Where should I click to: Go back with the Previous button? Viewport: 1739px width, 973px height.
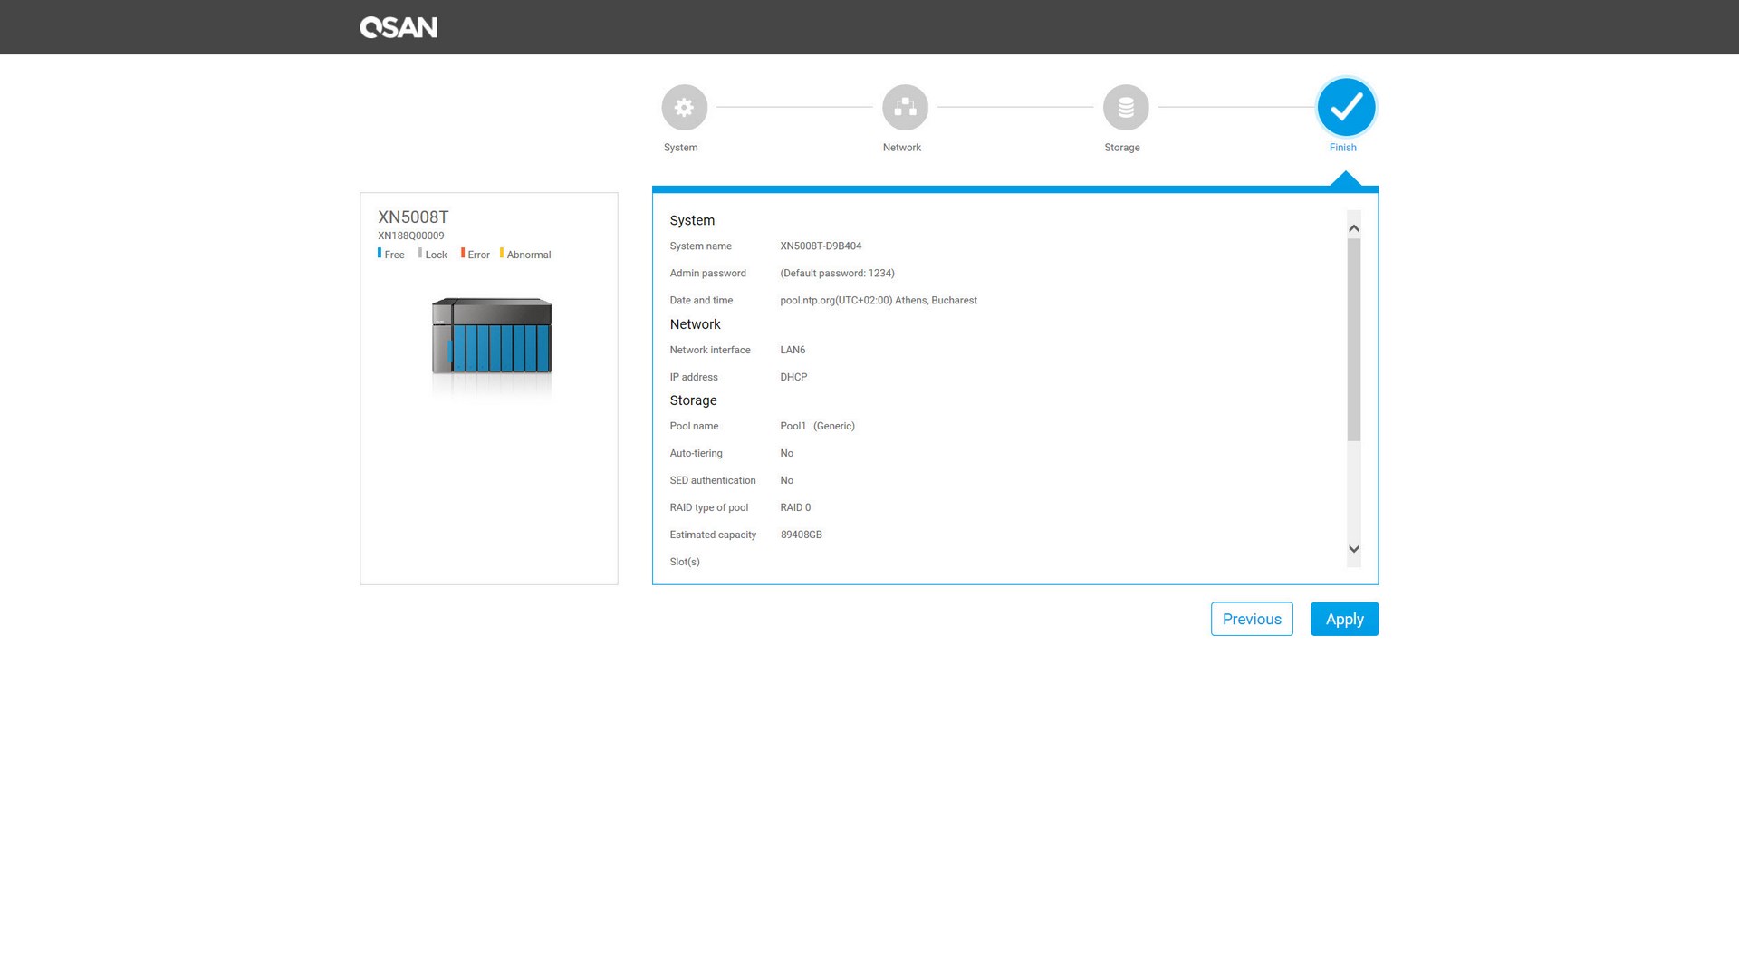click(1252, 619)
